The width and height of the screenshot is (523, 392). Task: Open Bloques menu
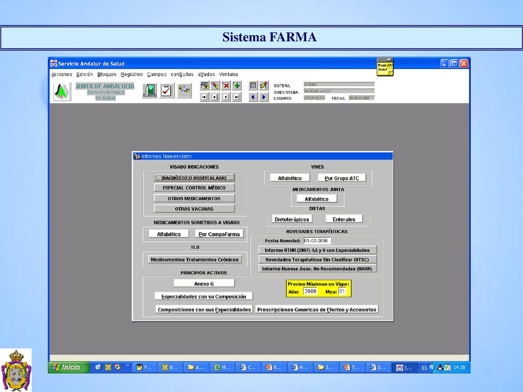107,75
